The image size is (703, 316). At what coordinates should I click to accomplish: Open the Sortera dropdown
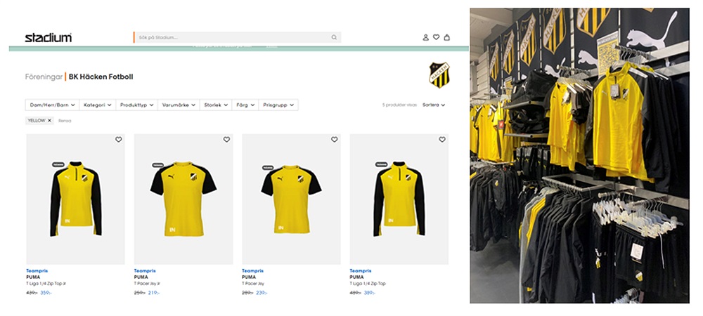[434, 105]
